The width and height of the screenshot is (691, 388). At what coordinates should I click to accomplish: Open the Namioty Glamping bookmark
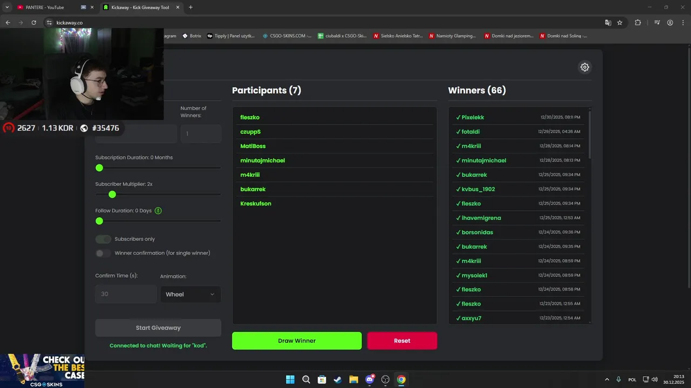coord(452,36)
